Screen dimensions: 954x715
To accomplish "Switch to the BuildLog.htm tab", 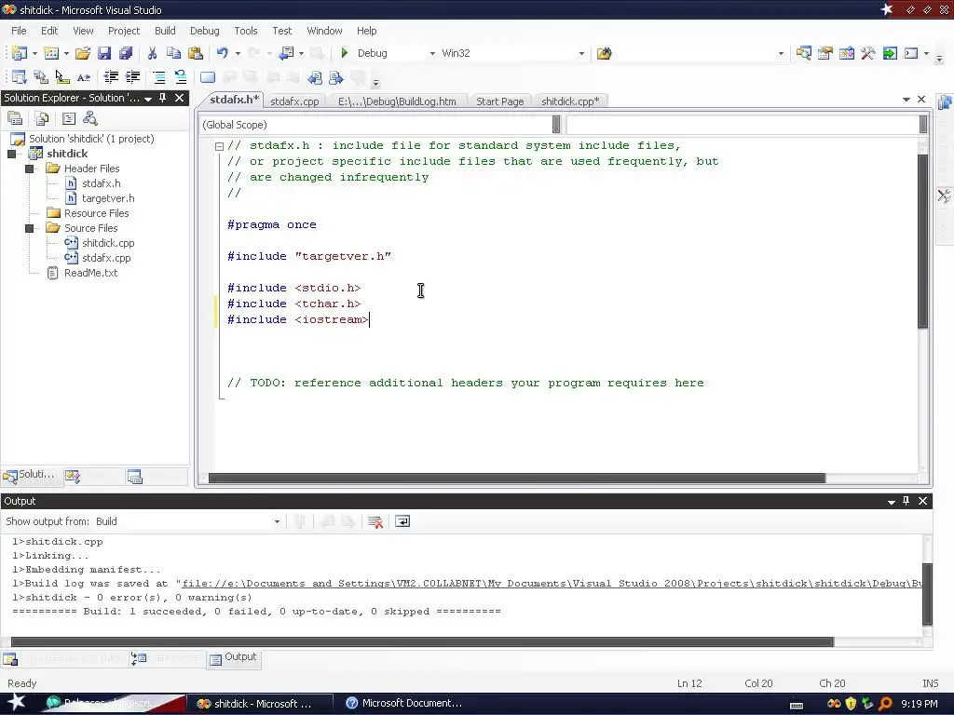I will pos(397,101).
